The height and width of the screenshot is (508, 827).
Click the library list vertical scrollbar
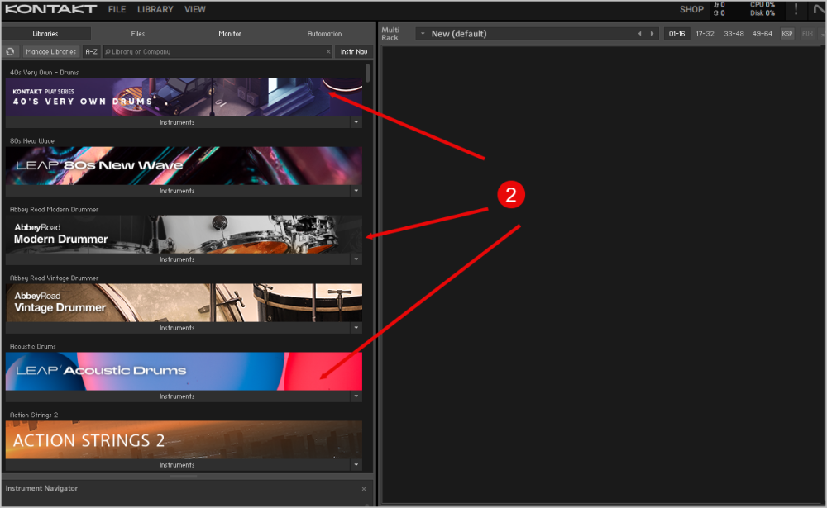[x=368, y=73]
